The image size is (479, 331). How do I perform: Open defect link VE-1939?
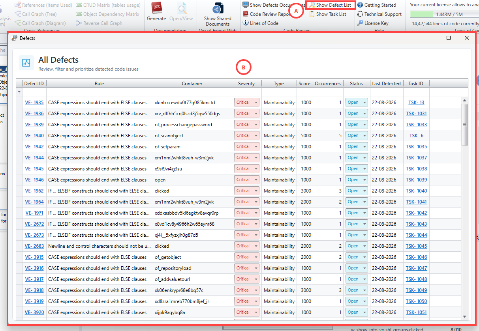[x=34, y=125]
